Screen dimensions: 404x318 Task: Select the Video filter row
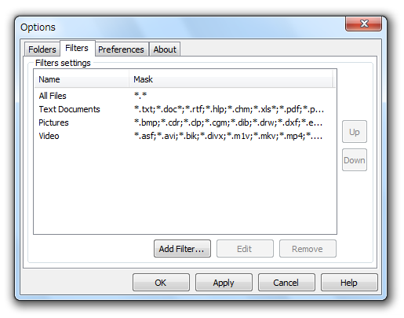184,136
